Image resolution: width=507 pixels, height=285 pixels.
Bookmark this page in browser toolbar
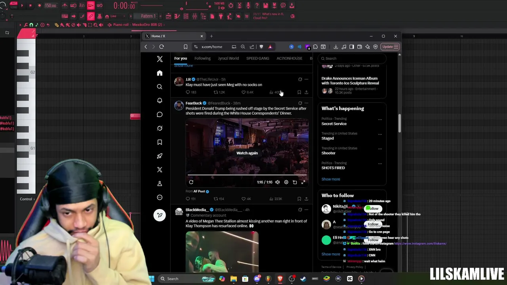185,47
